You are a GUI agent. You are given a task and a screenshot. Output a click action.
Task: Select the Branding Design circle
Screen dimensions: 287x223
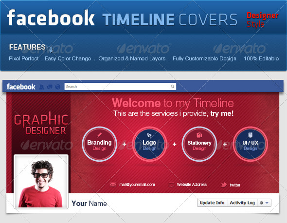click(99, 144)
